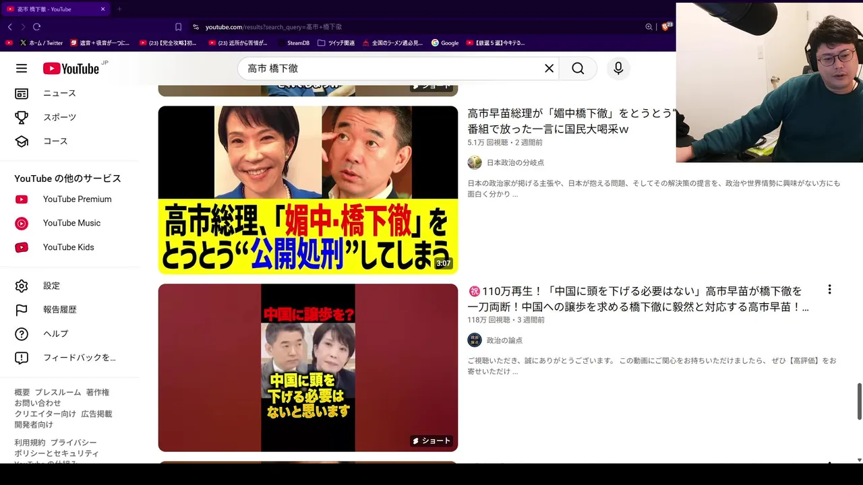Viewport: 863px width, 485px height.
Task: Open 【厳選５選】今キテる bookmark
Action: coord(495,43)
